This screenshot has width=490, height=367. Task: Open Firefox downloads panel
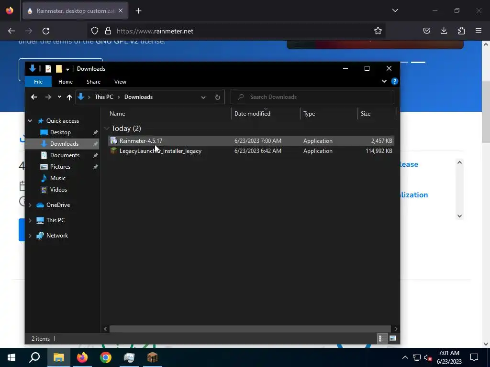click(x=444, y=31)
